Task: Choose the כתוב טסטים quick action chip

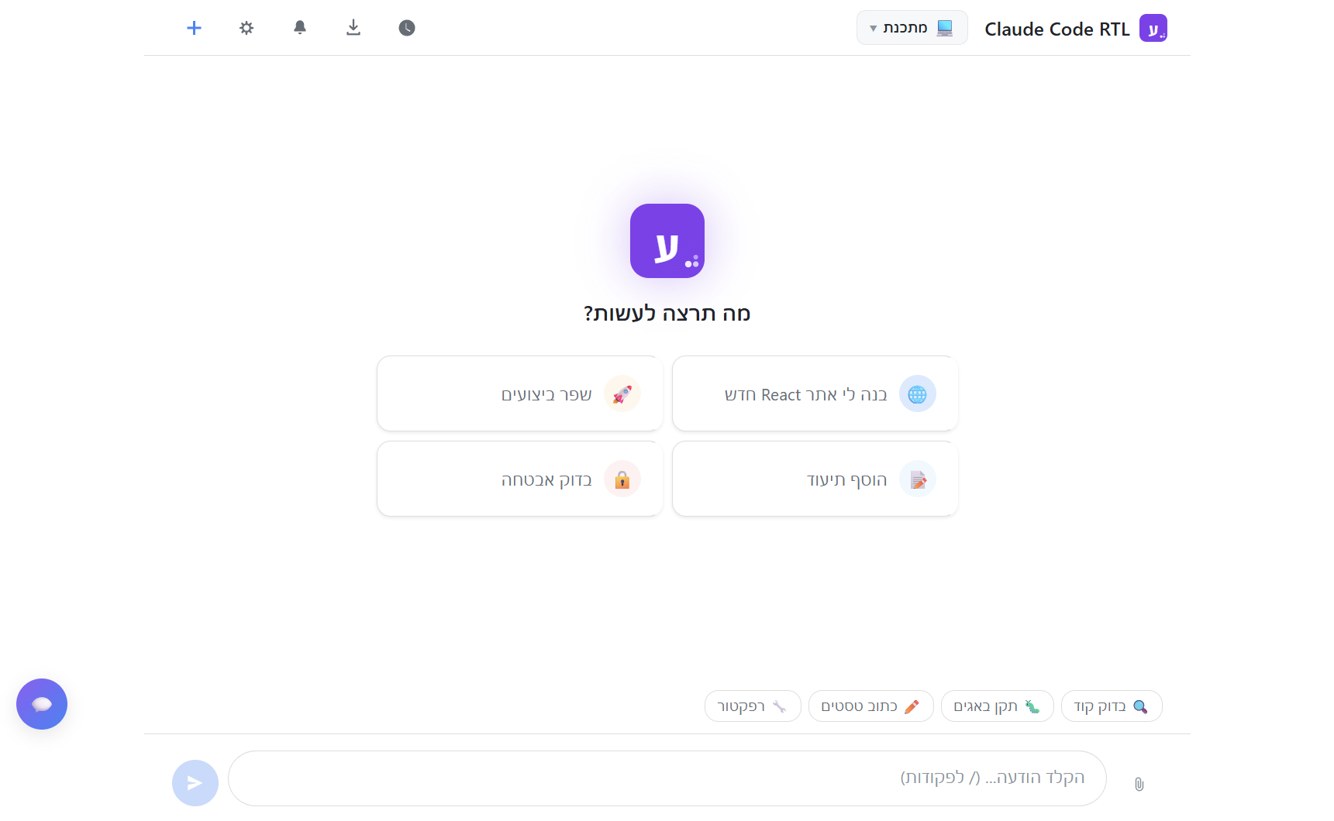Action: click(871, 706)
